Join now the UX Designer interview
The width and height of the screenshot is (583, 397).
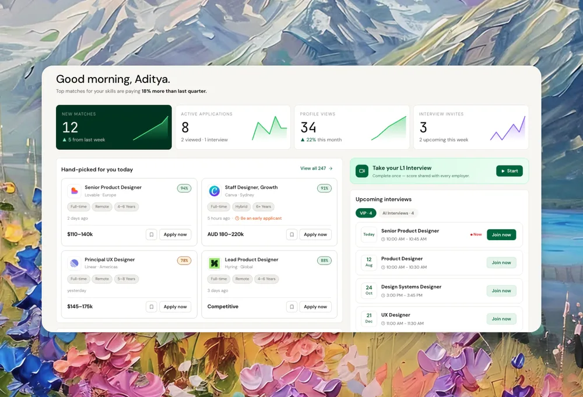coord(501,319)
